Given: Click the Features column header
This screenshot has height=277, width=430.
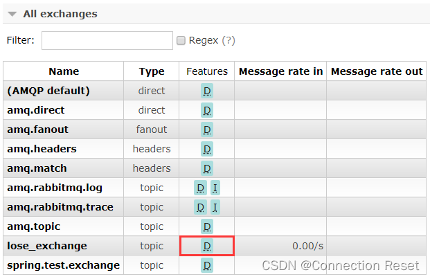Looking at the screenshot, I should 207,71.
